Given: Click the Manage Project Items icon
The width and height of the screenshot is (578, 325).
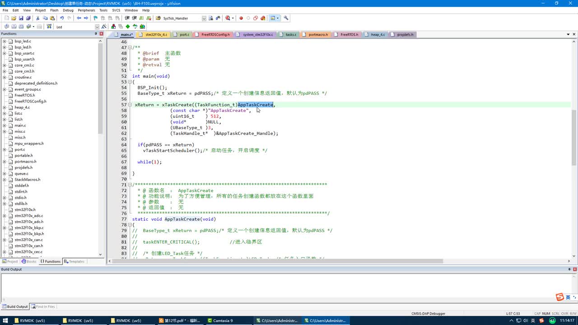Looking at the screenshot, I should pyautogui.click(x=113, y=27).
